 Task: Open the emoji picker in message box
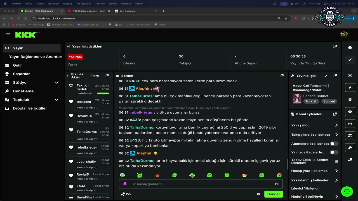click(277, 184)
